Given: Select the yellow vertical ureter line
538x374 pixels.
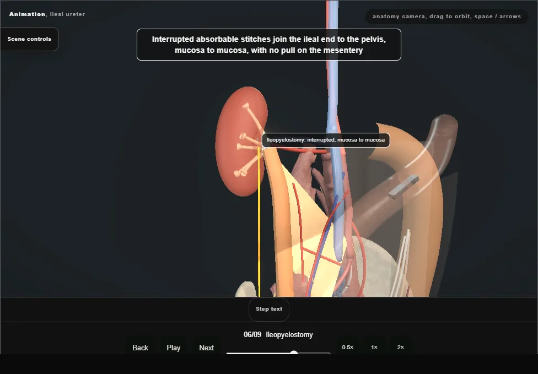Looking at the screenshot, I should (259, 223).
